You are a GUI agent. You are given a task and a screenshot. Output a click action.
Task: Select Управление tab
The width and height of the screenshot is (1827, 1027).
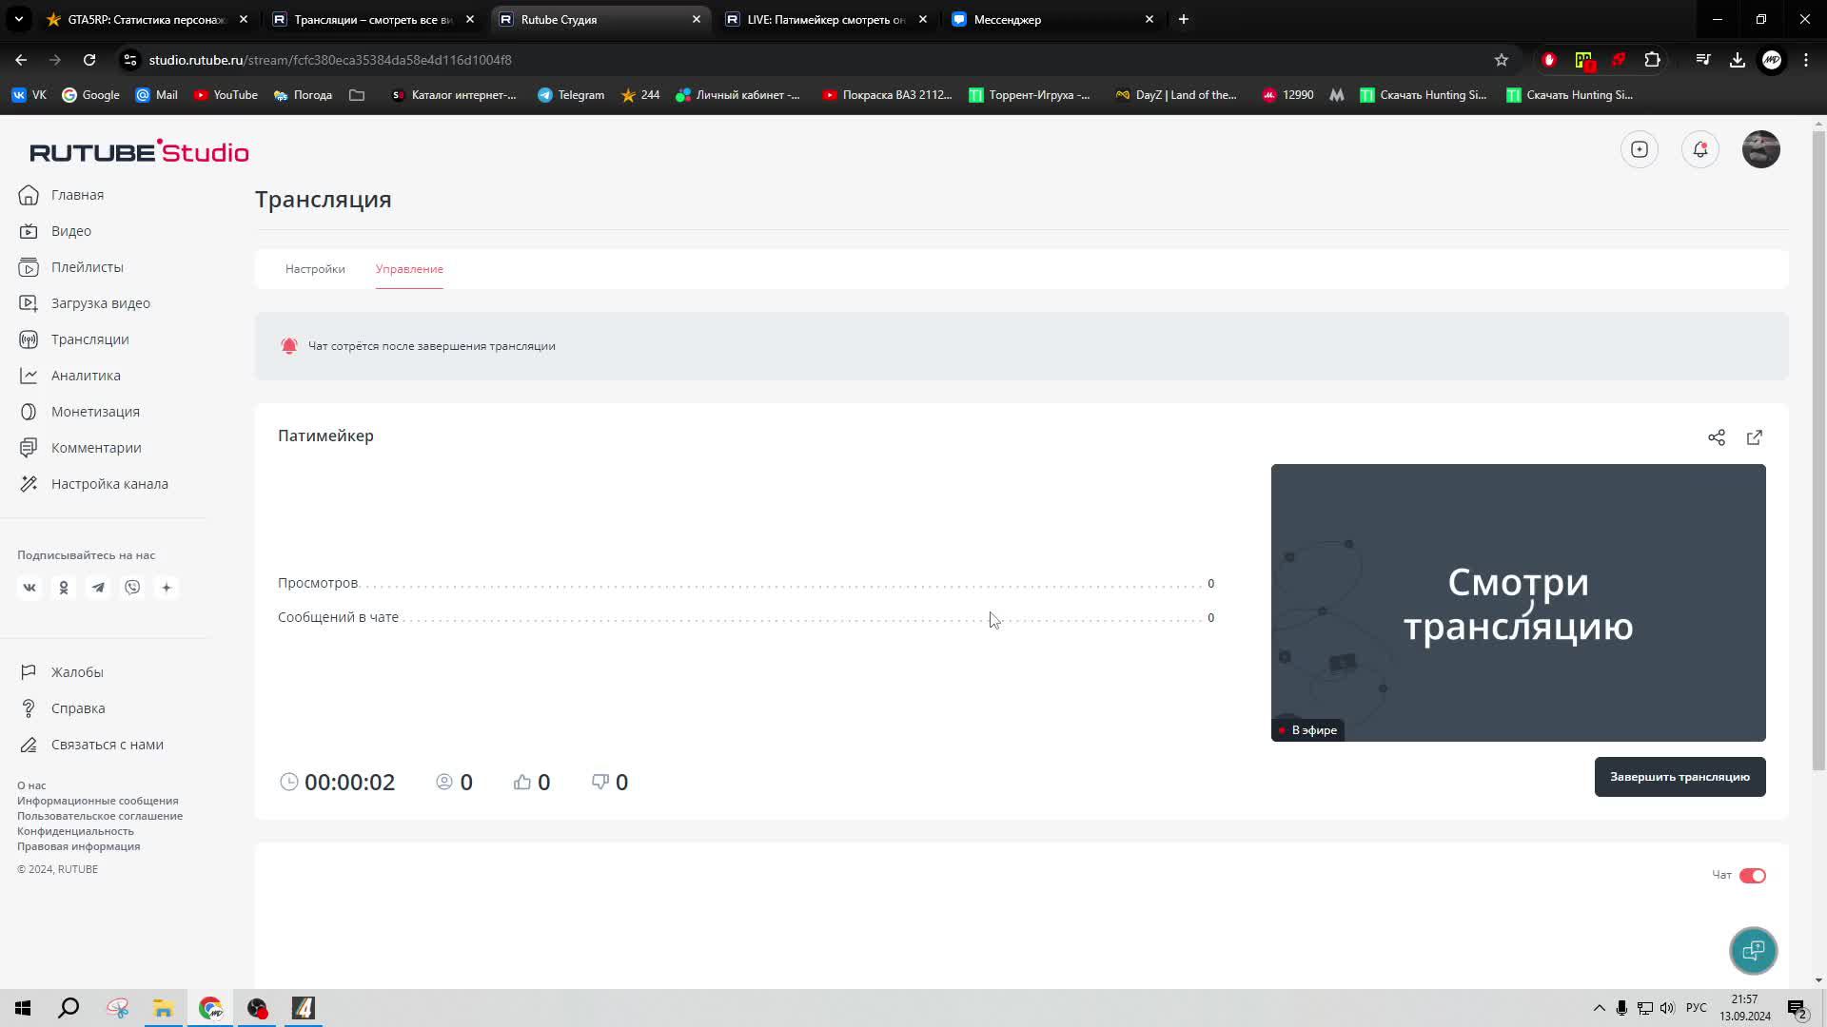[x=410, y=270]
